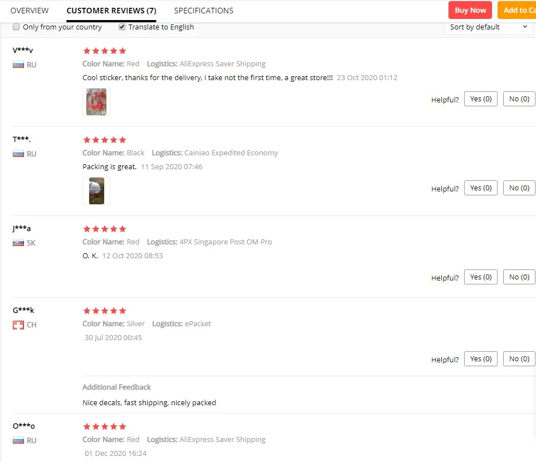The height and width of the screenshot is (462, 536).
Task: Open the photo thumbnail in T***.'s review
Action: [x=96, y=191]
